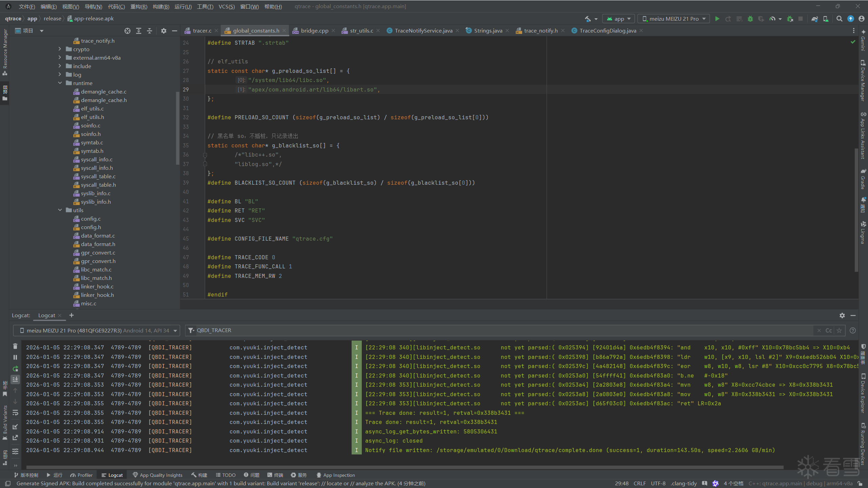868x488 pixels.
Task: Collapse the runtime folder
Action: coord(60,83)
